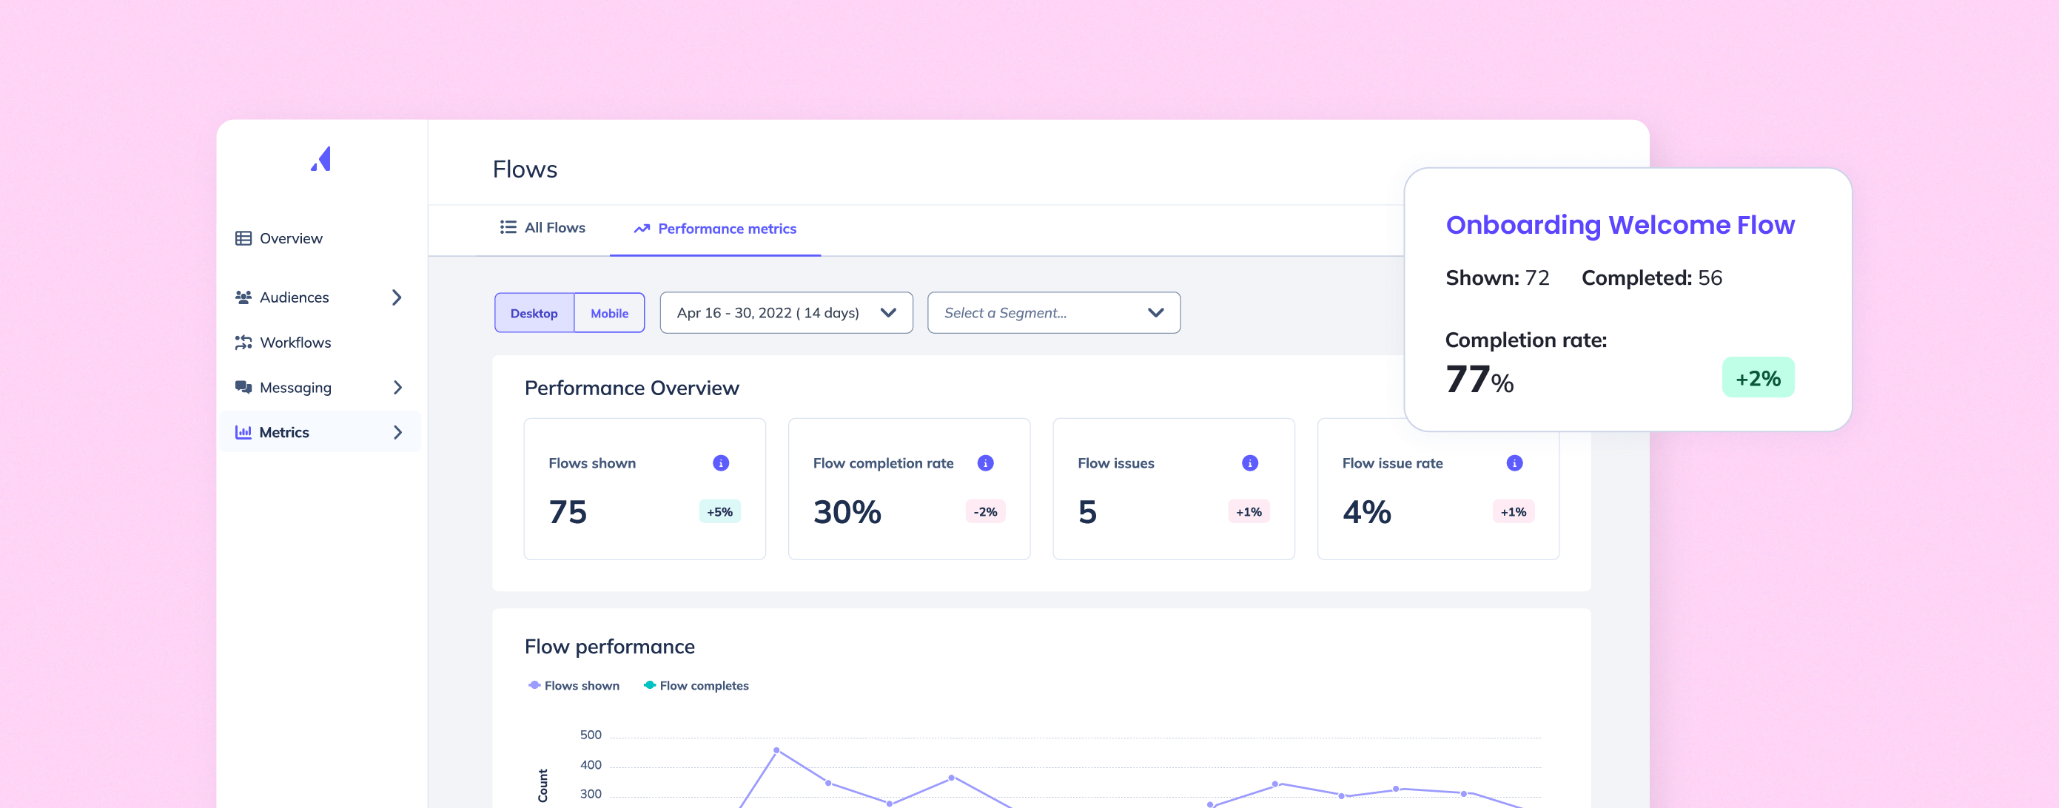2059x808 pixels.
Task: Switch device view to Mobile
Action: tap(609, 313)
